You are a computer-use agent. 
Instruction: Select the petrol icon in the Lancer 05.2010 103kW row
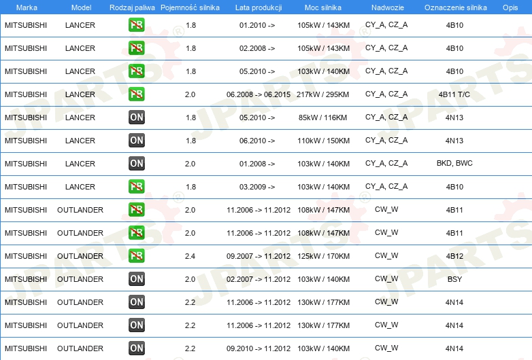(136, 71)
